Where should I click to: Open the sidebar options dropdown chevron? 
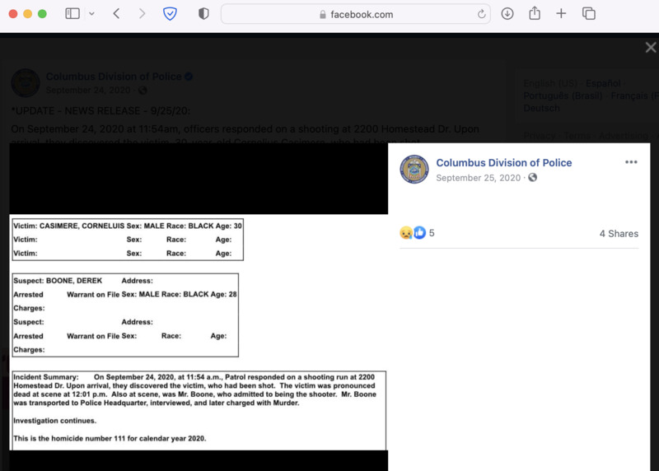91,14
